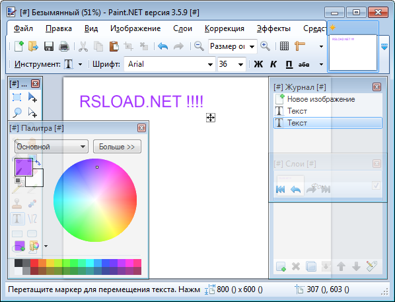Screen dimensions: 395x302
Task: Click the text move handle on the canvas
Action: click(211, 118)
